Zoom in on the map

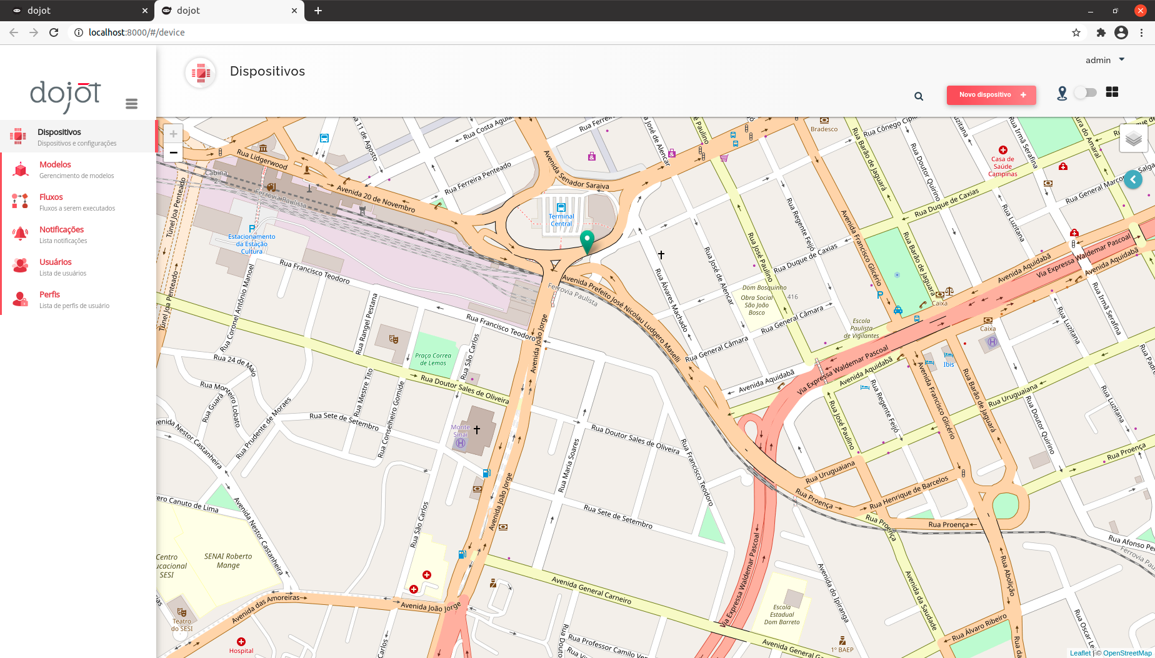click(173, 134)
